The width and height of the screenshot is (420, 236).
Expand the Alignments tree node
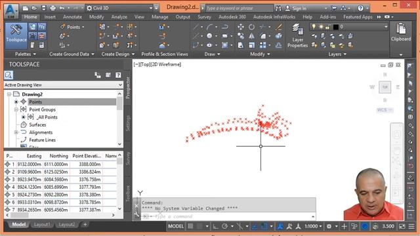click(x=16, y=132)
